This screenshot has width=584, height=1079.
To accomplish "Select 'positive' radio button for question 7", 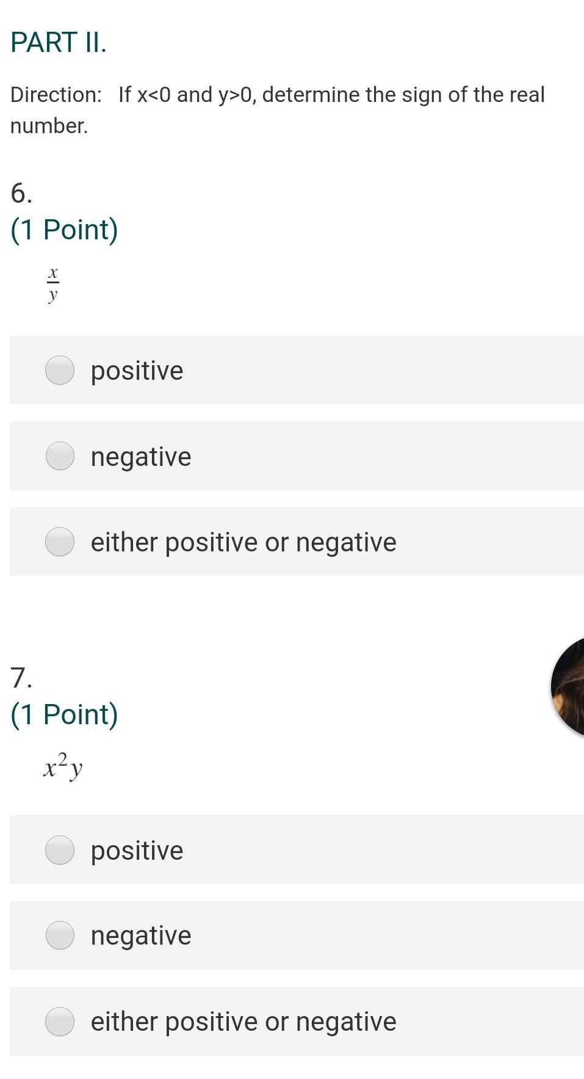I will click(60, 850).
